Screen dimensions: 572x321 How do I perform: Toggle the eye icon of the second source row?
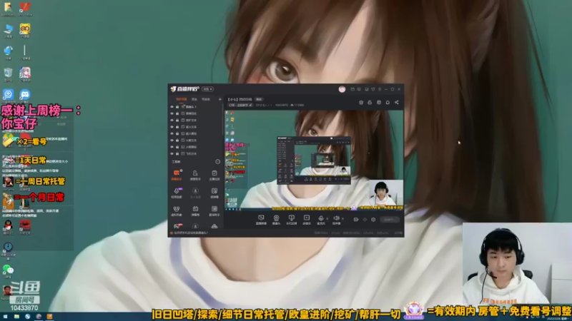coord(172,113)
